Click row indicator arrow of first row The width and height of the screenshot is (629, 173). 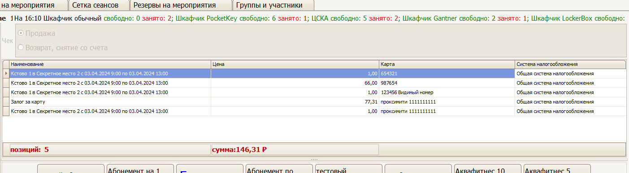6,74
